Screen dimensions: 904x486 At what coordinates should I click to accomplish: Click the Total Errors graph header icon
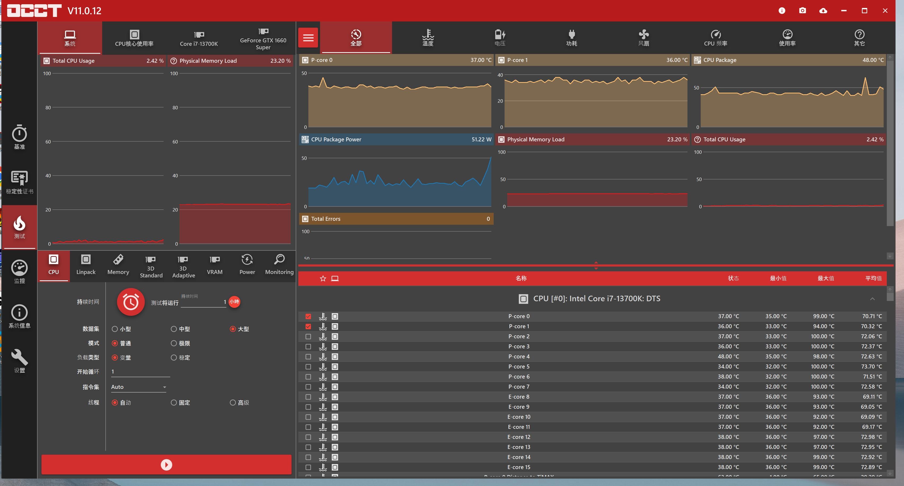click(x=305, y=219)
